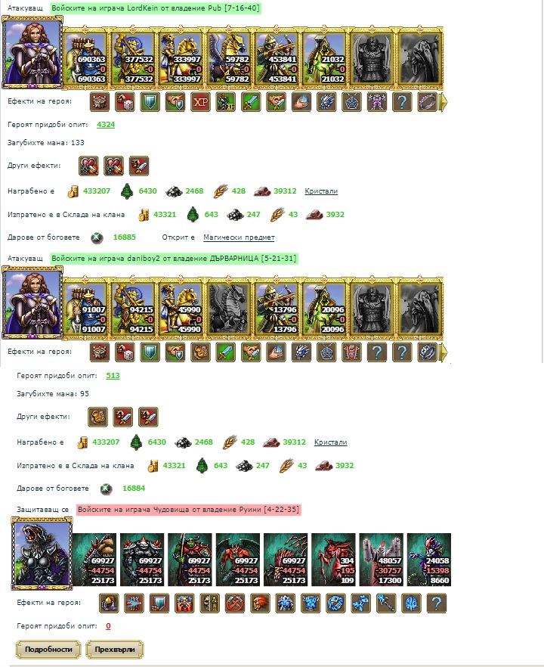Open the 4324 experience link

coord(106,125)
